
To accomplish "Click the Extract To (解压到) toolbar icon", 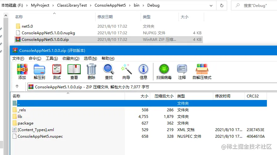I will coord(39,69).
